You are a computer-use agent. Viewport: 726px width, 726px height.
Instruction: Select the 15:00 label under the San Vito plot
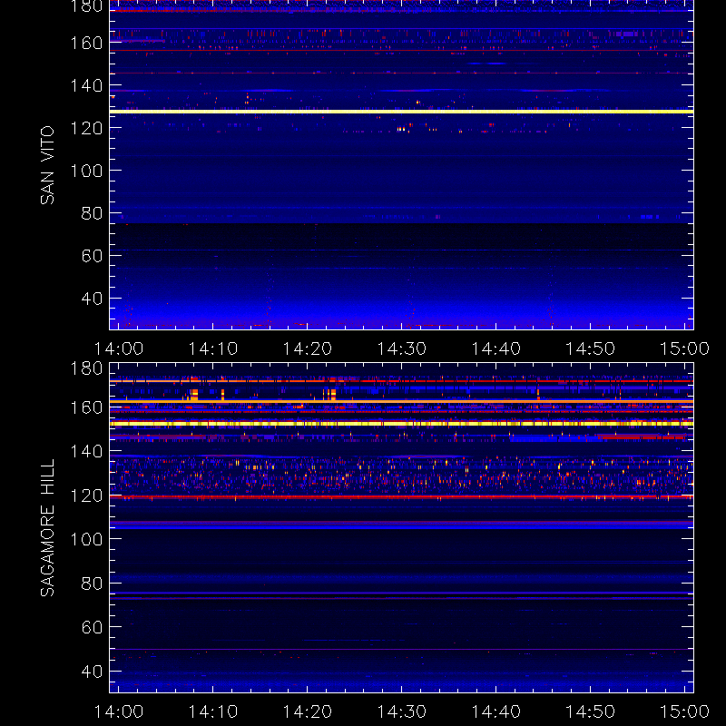684,348
